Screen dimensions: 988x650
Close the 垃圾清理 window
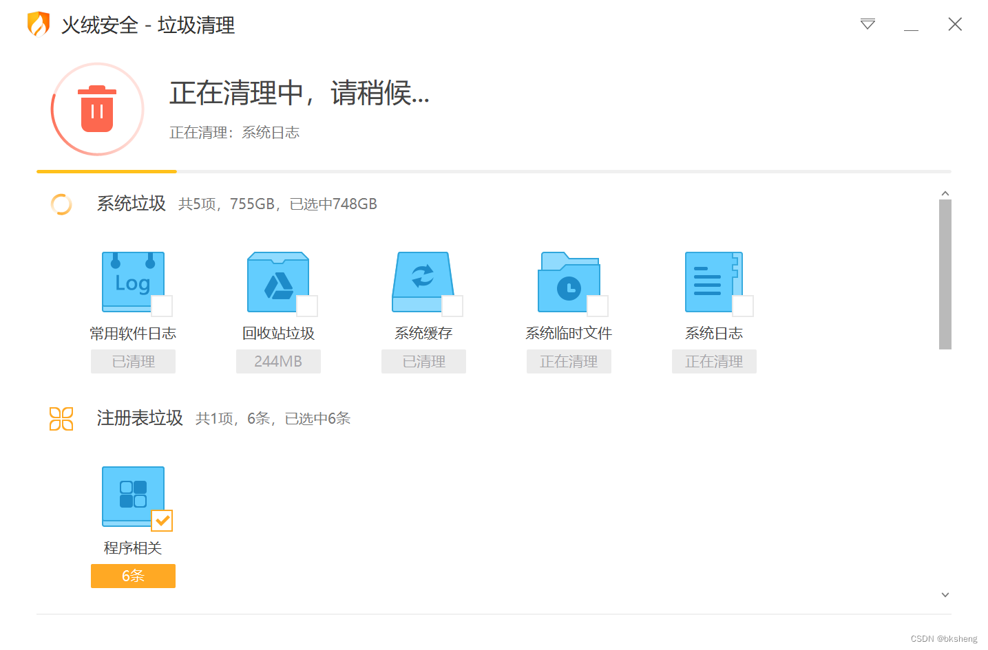click(x=955, y=24)
